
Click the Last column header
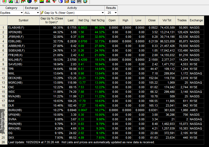coord(71,20)
